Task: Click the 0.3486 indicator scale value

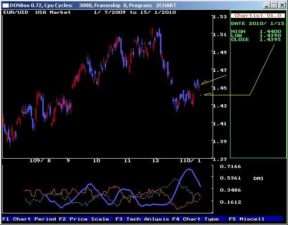Action: [230, 190]
